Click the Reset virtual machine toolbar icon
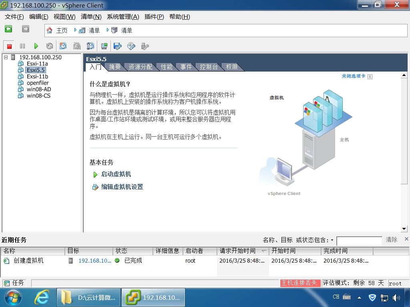The width and height of the screenshot is (410, 307). tap(49, 46)
